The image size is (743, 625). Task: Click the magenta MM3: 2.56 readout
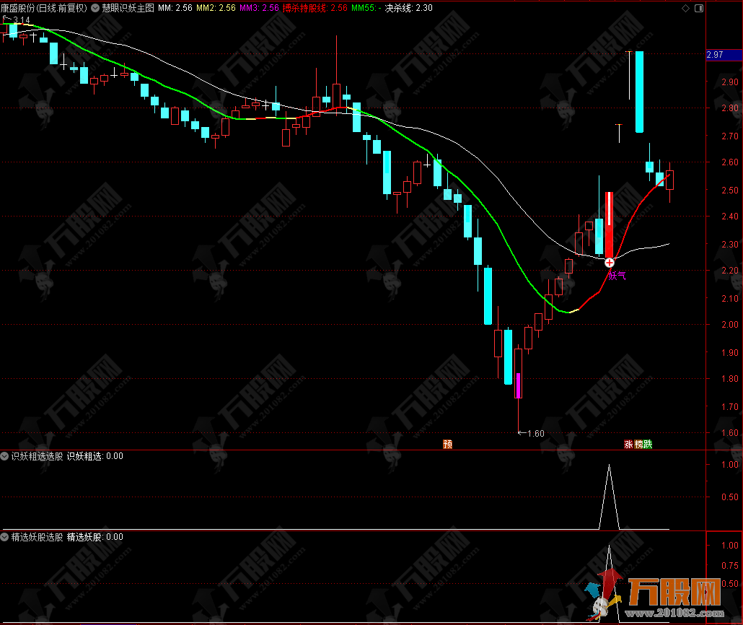pos(259,8)
